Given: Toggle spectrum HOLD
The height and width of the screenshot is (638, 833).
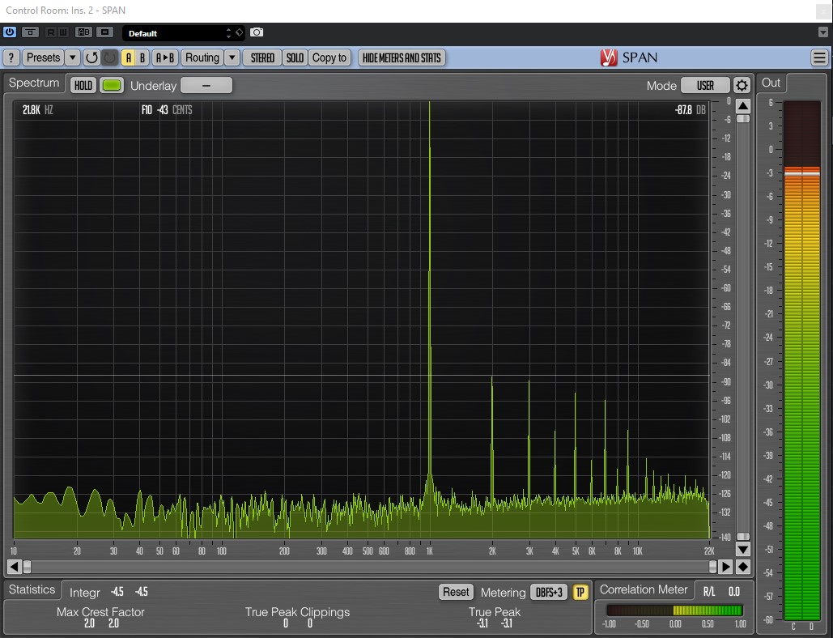Looking at the screenshot, I should click(x=83, y=85).
